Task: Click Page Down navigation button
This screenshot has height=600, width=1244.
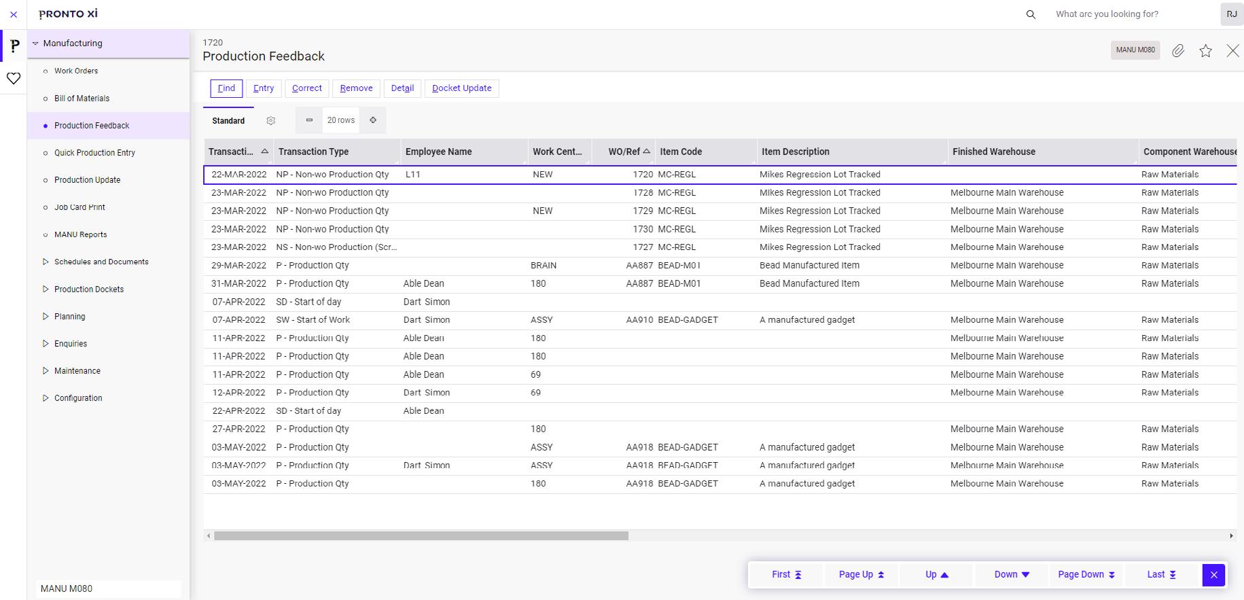Action: point(1086,575)
